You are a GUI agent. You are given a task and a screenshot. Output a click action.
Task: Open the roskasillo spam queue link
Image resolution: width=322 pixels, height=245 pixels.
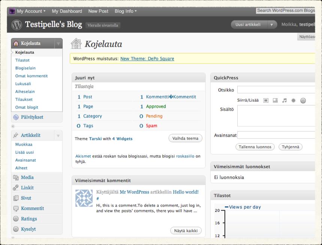pyautogui.click(x=185, y=156)
